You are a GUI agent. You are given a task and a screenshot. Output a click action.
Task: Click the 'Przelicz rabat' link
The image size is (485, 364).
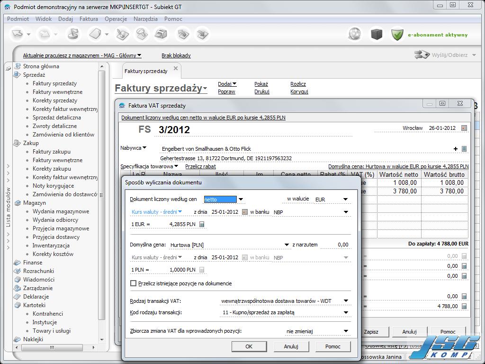200,166
